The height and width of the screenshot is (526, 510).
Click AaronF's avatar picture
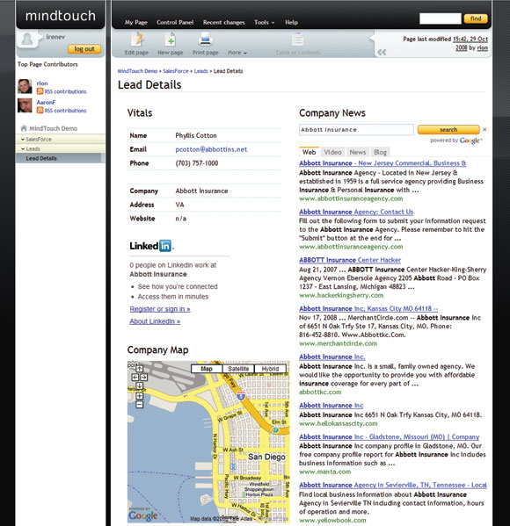25,105
